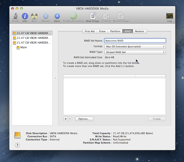This screenshot has width=184, height=162.
Task: Click the Mount toolbar icon
Action: coord(46,16)
